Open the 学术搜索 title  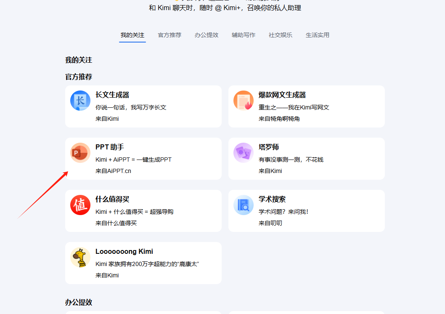pos(272,200)
